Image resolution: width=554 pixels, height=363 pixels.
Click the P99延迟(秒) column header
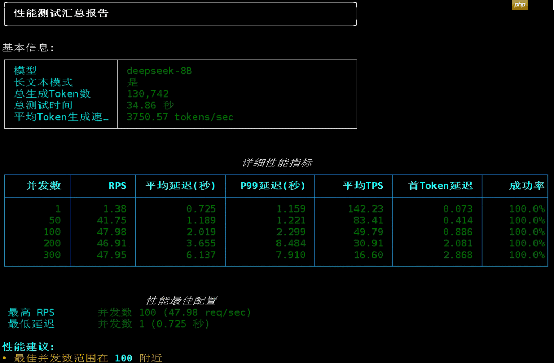270,186
